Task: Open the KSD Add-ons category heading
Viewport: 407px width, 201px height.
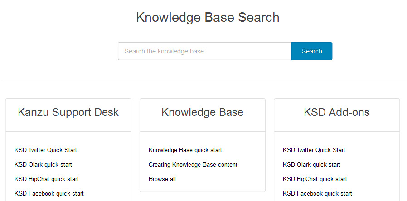Action: tap(337, 112)
